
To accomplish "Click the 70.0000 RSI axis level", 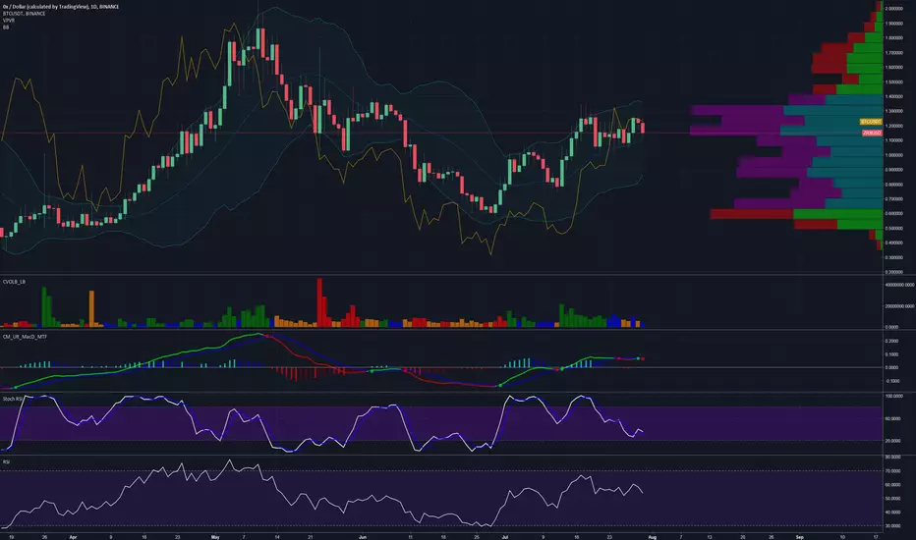I will (x=892, y=470).
